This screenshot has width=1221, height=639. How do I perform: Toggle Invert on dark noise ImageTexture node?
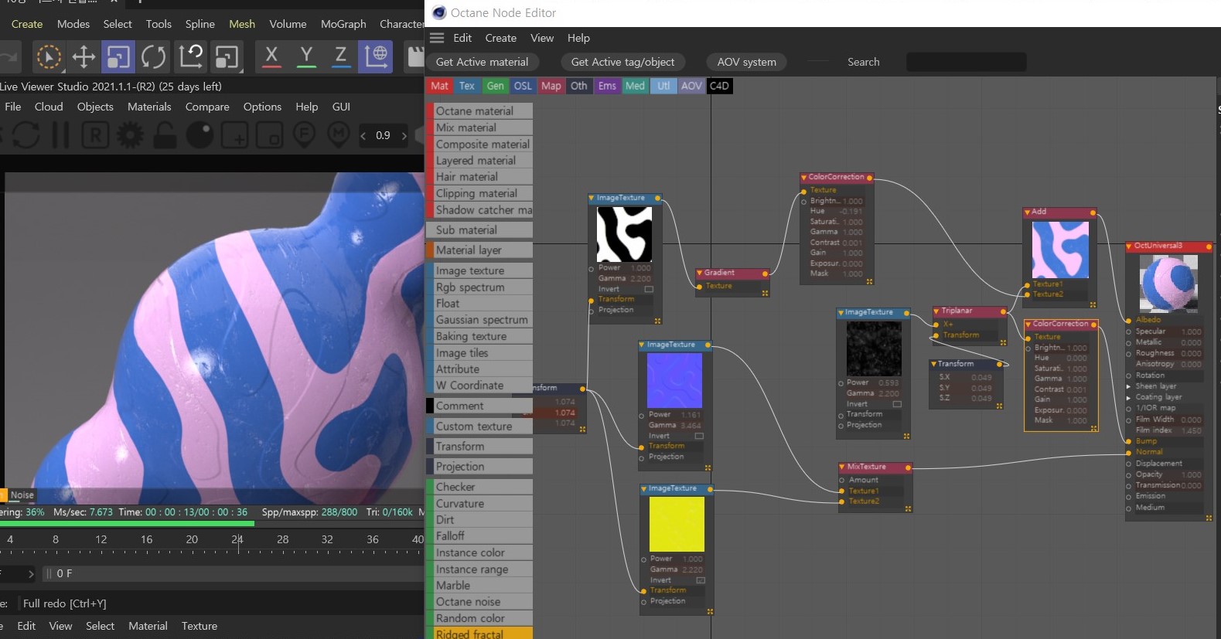tap(897, 404)
